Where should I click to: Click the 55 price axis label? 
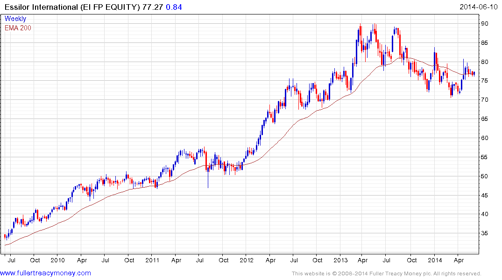point(484,157)
